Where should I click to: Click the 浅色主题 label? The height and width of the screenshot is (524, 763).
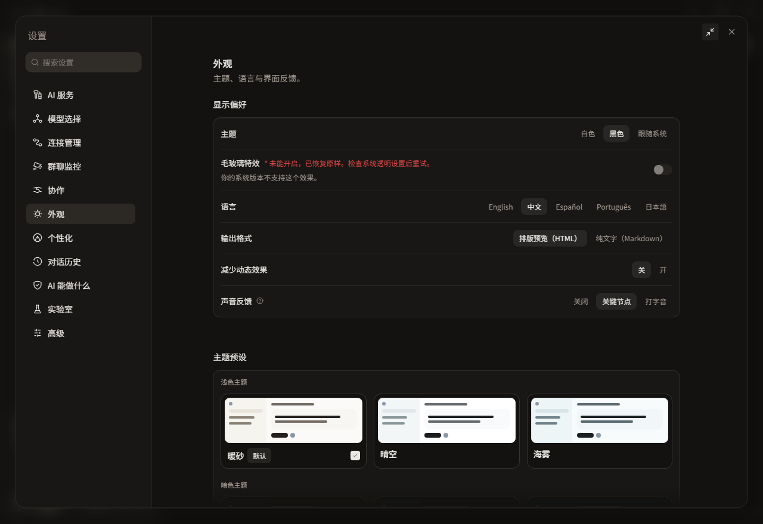[234, 382]
